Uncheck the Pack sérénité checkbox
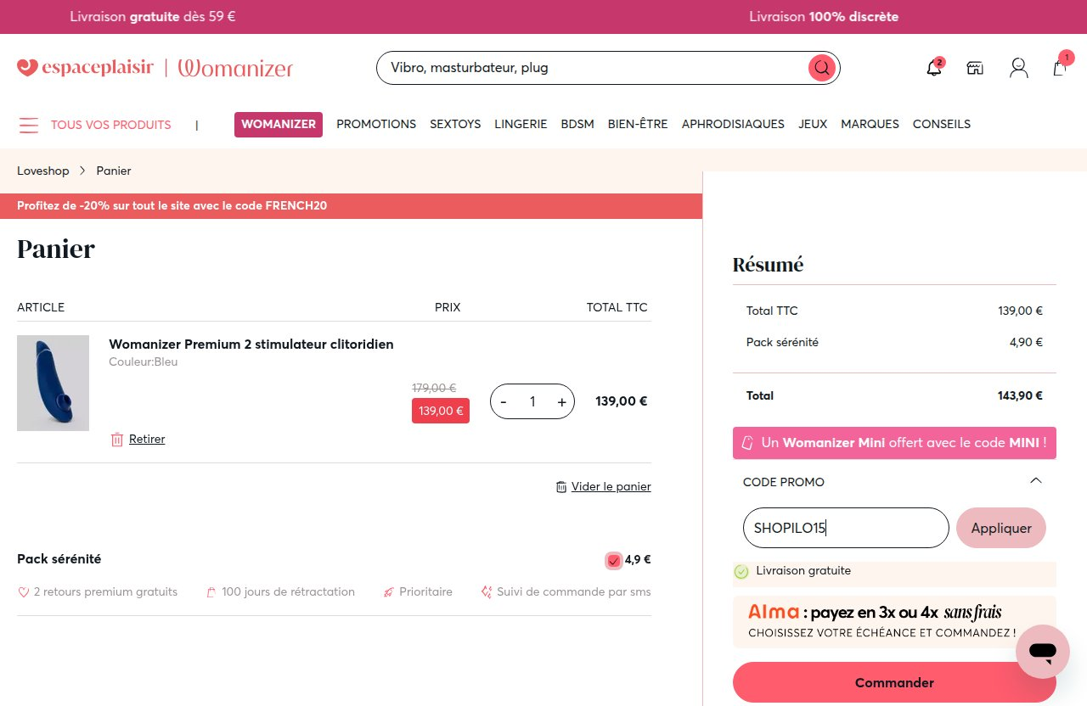Image resolution: width=1087 pixels, height=706 pixels. [x=614, y=560]
